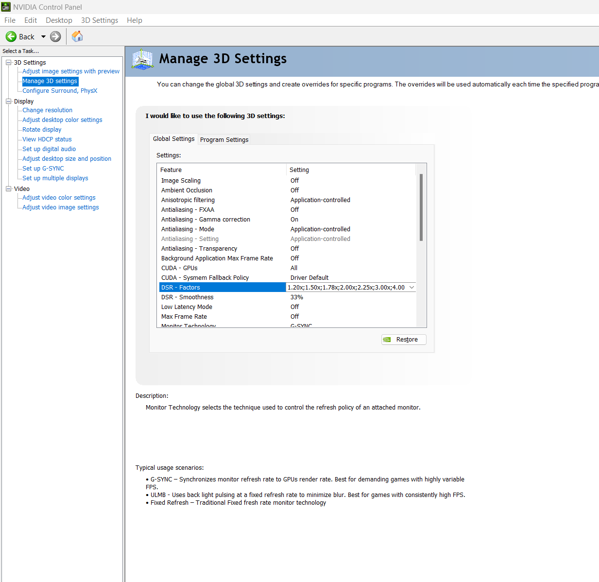Viewport: 599px width, 582px height.
Task: Open Change resolution page
Action: [x=47, y=110]
